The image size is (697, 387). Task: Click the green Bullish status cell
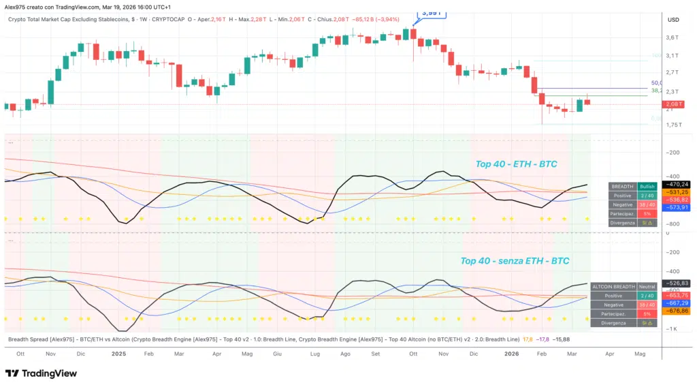pyautogui.click(x=648, y=186)
